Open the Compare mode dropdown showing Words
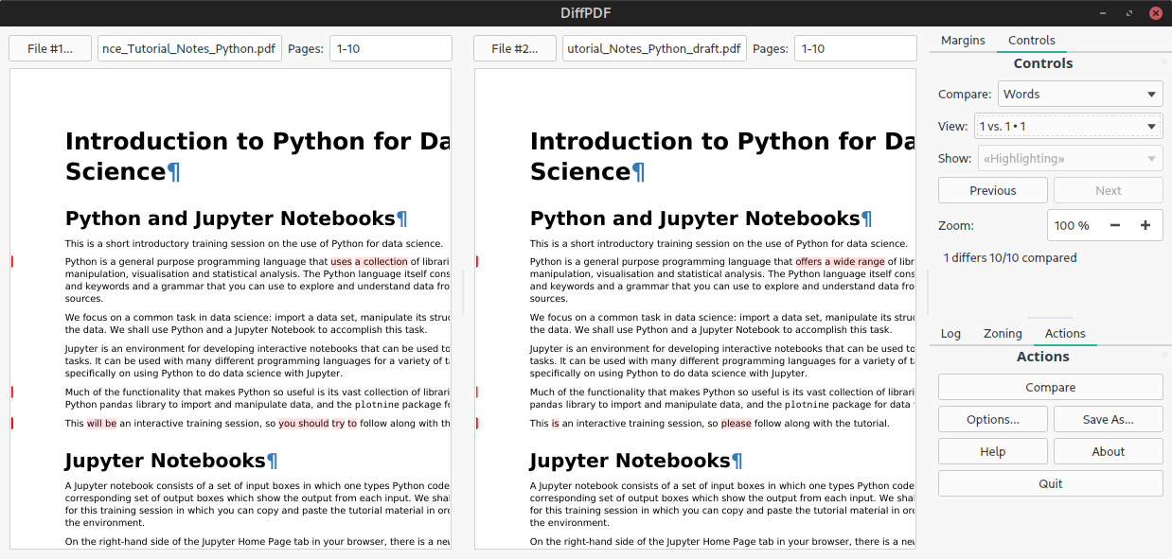The width and height of the screenshot is (1172, 559). 1080,93
